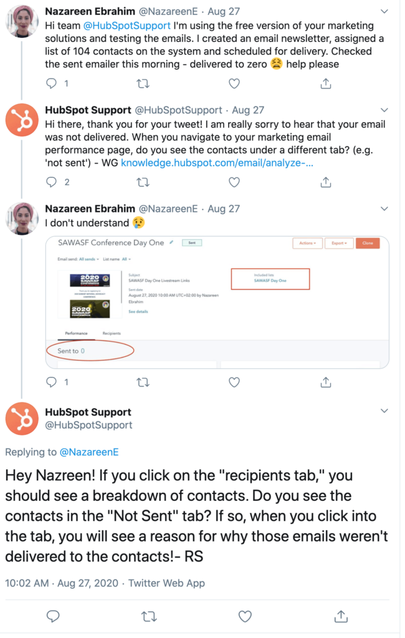Open chevron menu on 'I don't understand' tweet

click(384, 209)
